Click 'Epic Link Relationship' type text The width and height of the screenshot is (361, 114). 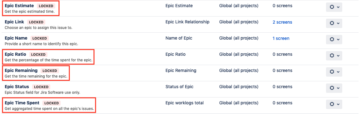[x=187, y=22]
